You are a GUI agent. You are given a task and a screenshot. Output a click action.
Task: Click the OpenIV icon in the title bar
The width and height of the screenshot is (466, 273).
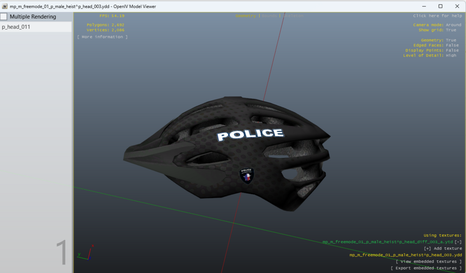[5, 6]
